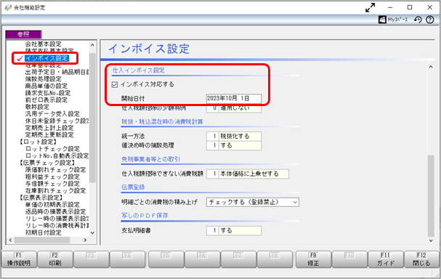Select 汎用データ受入設定 in the tree
This screenshot has width=441, height=279.
52,114
